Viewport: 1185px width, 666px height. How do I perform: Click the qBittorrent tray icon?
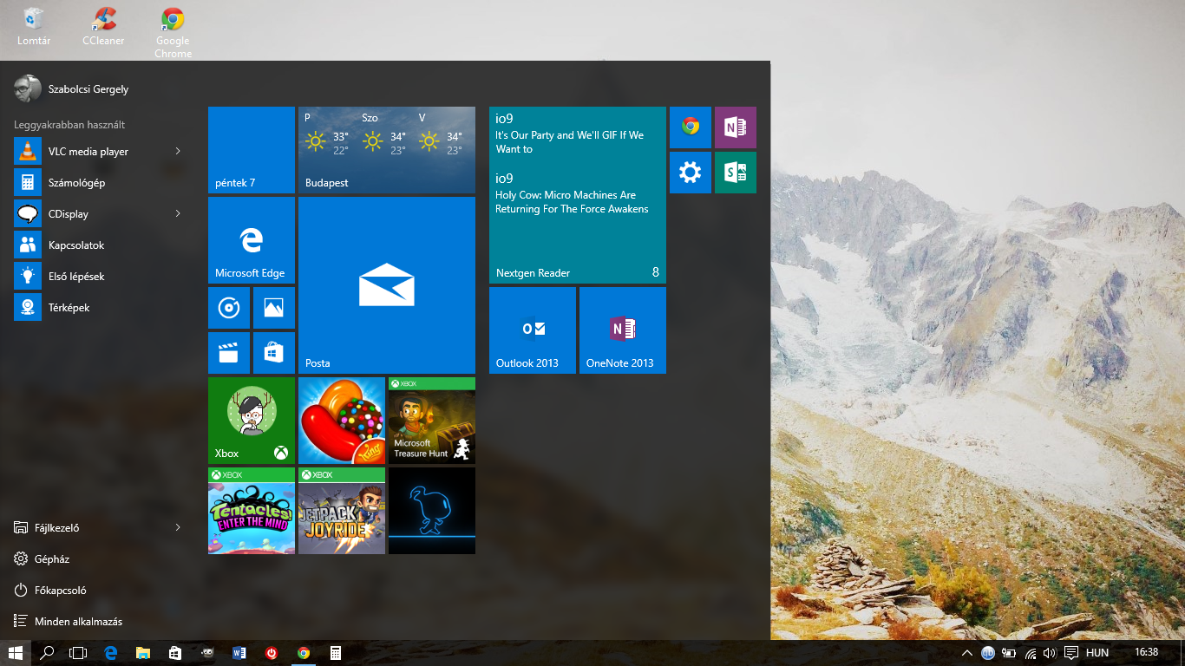click(988, 653)
